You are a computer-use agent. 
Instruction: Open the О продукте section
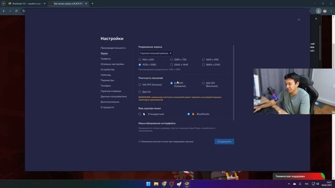(107, 107)
